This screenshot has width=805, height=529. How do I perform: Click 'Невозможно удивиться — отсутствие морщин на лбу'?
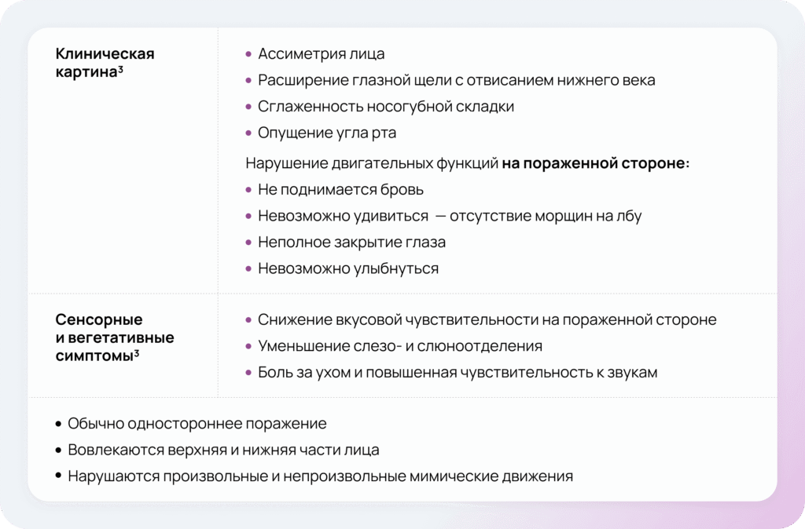pos(450,216)
